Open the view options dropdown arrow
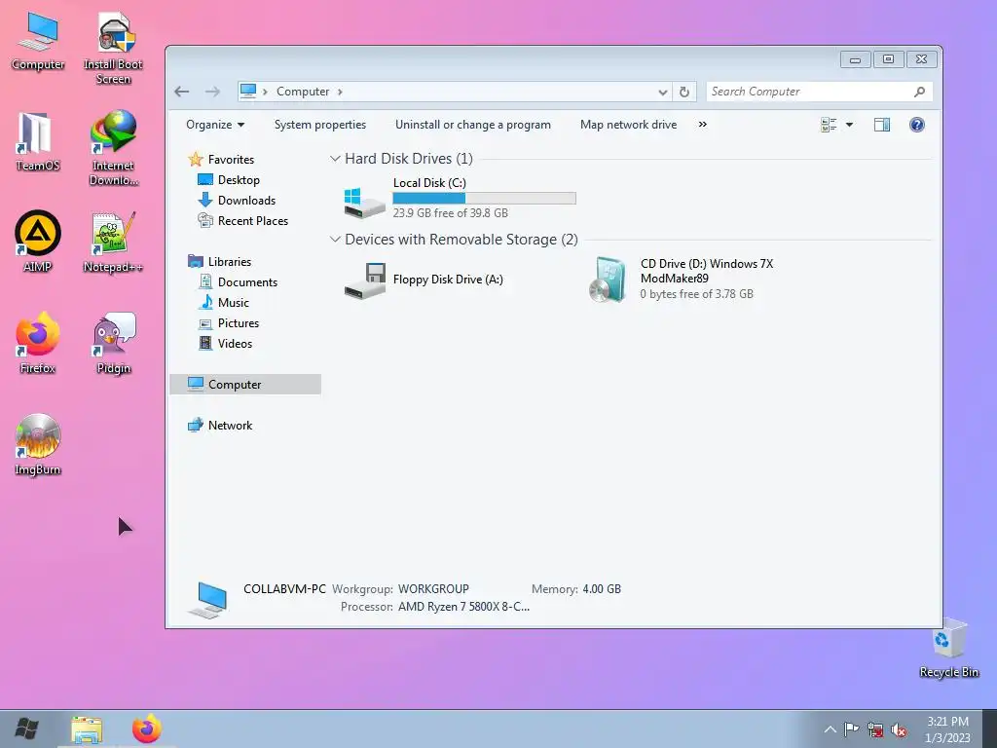This screenshot has width=997, height=748. (x=849, y=125)
